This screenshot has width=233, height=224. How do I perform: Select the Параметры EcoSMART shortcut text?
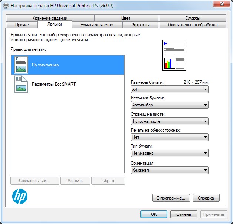[54, 84]
